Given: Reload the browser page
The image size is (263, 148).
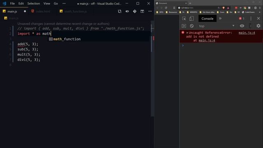Looking at the screenshot, I should (166, 8).
